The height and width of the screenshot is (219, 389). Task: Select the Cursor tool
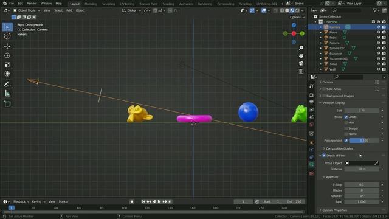tap(7, 36)
